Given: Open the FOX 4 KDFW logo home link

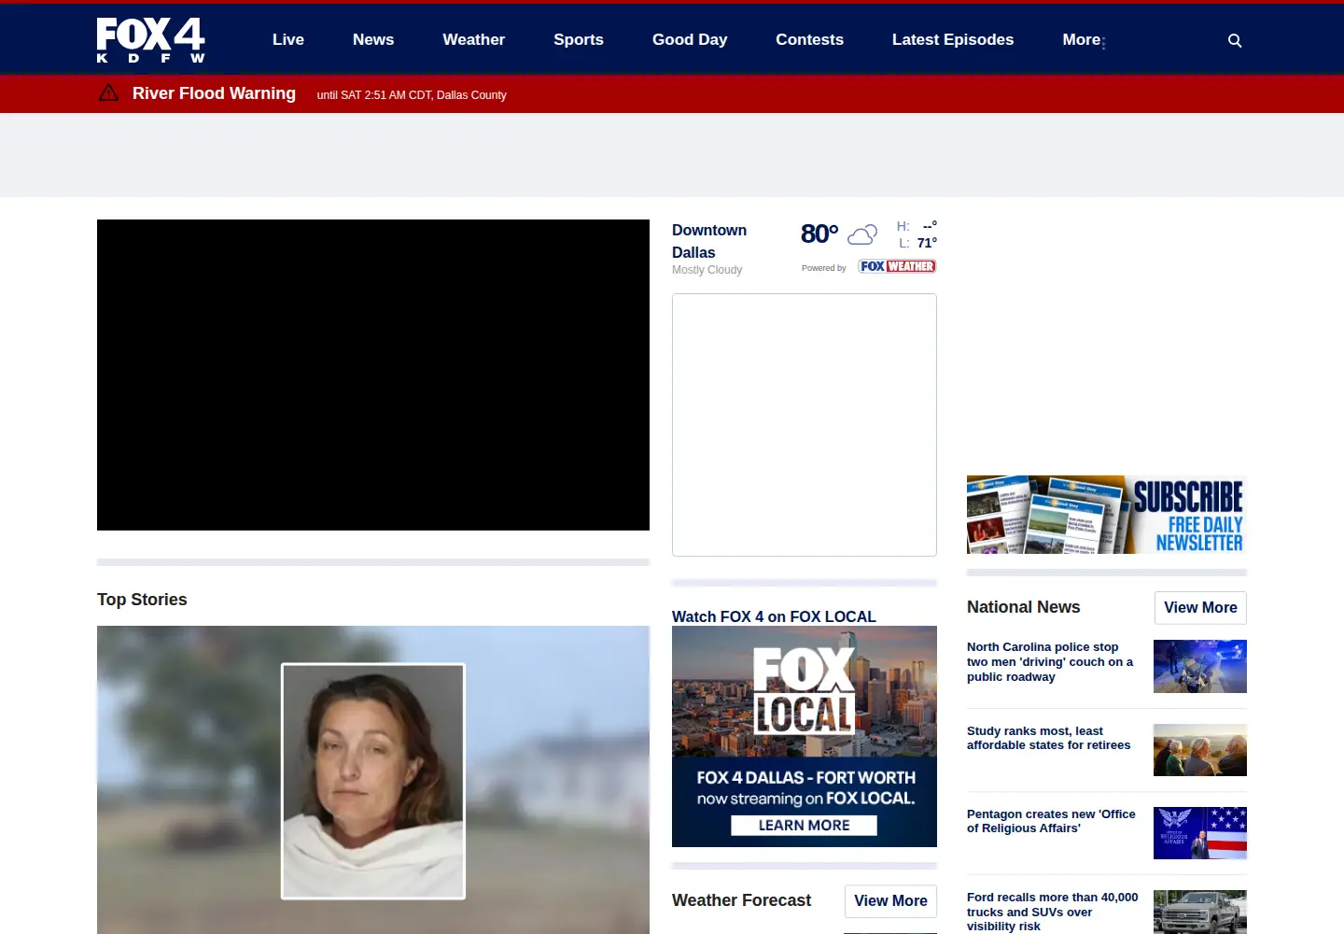Looking at the screenshot, I should [150, 40].
